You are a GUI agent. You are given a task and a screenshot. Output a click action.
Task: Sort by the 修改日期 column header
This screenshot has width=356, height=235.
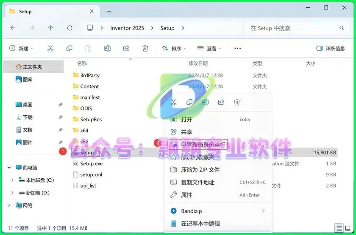[198, 63]
